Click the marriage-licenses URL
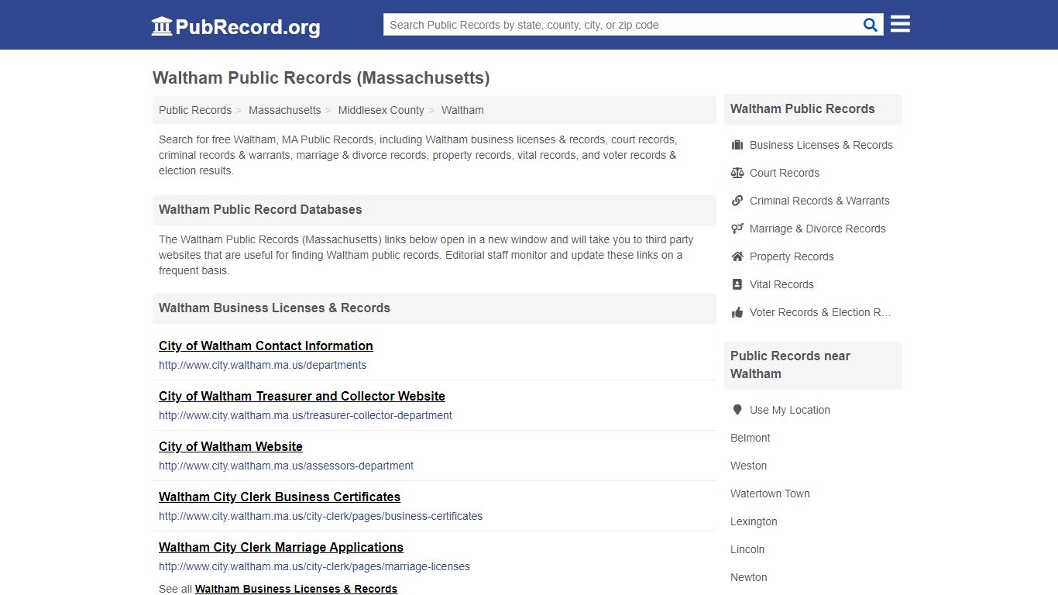Image resolution: width=1058 pixels, height=595 pixels. click(x=314, y=566)
